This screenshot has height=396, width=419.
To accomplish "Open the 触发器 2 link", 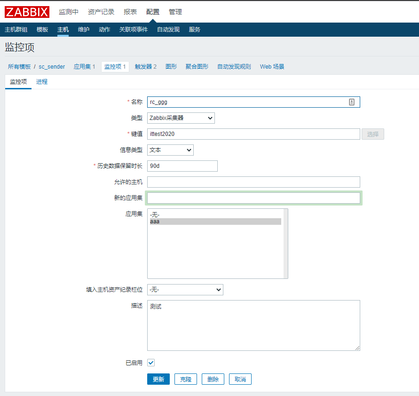I will coord(146,66).
